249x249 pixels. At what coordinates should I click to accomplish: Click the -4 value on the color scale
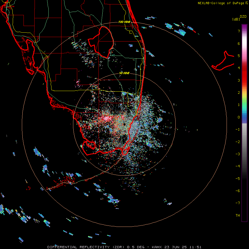(238, 166)
